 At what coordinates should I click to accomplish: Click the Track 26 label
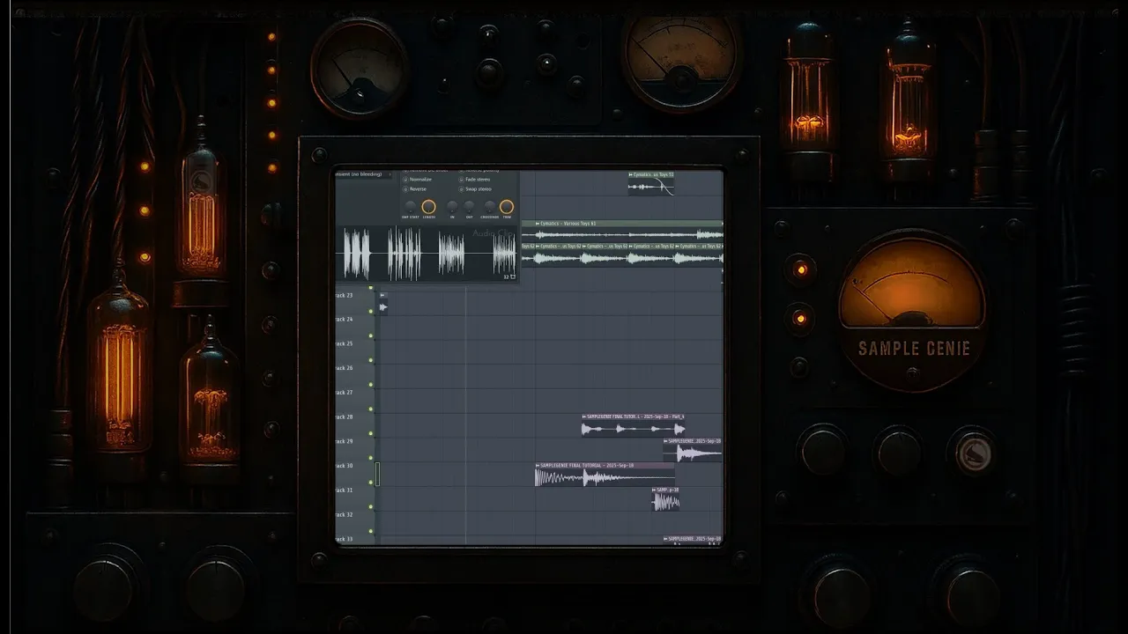(344, 368)
